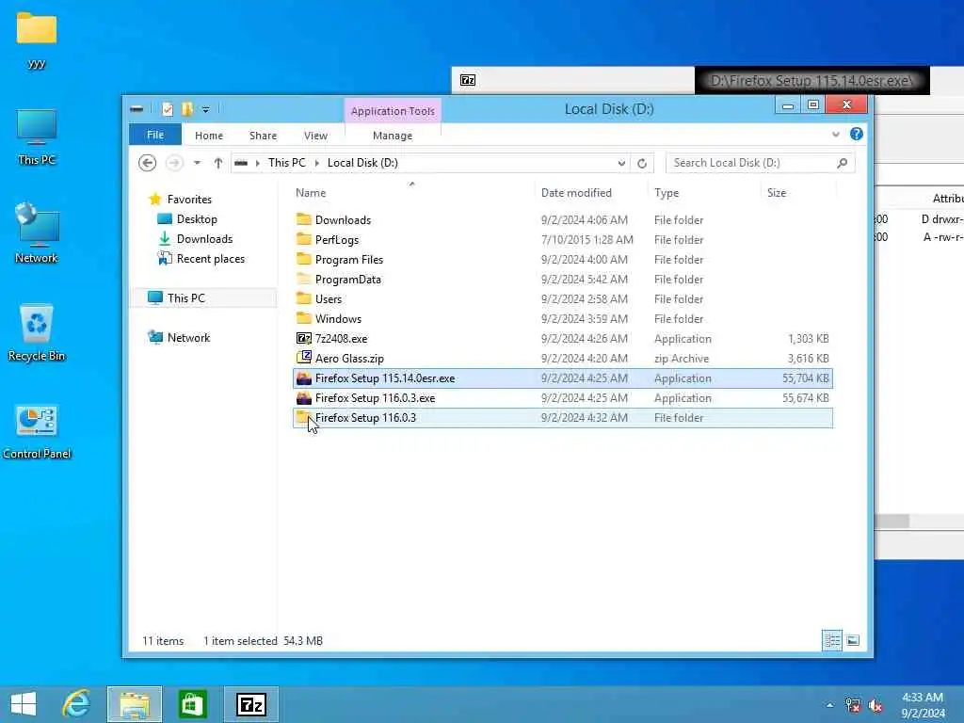Open Control Panel desktop icon
This screenshot has width=964, height=723.
pyautogui.click(x=37, y=431)
